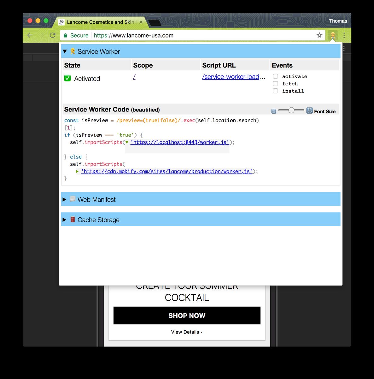The width and height of the screenshot is (374, 379).
Task: Expand the Web Manifest section
Action: (64, 200)
